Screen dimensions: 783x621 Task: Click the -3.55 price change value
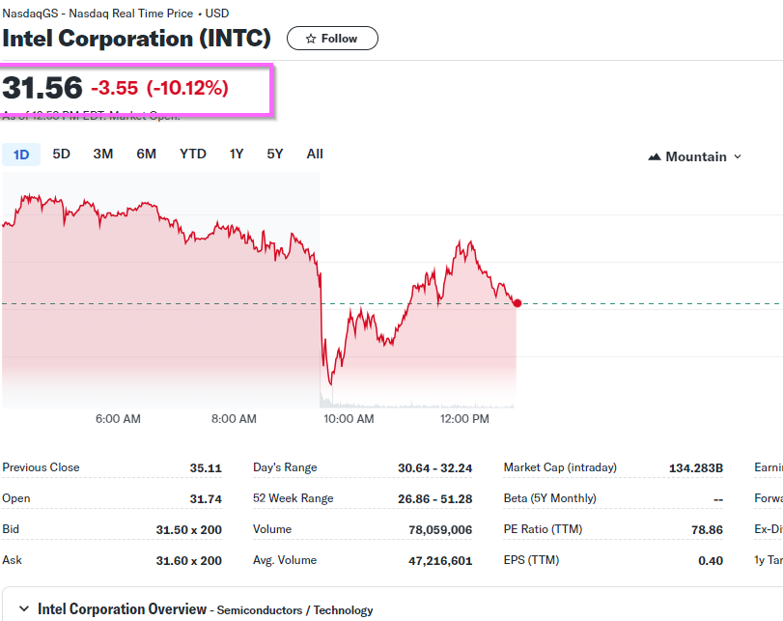click(114, 89)
